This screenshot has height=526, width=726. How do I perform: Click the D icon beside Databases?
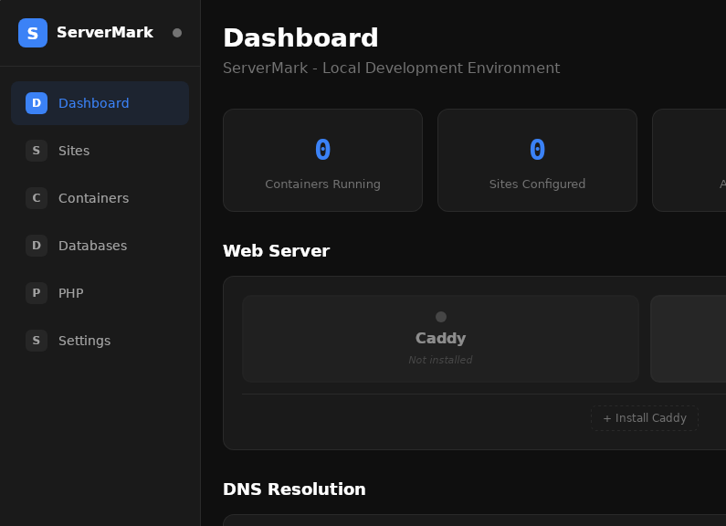tap(37, 246)
